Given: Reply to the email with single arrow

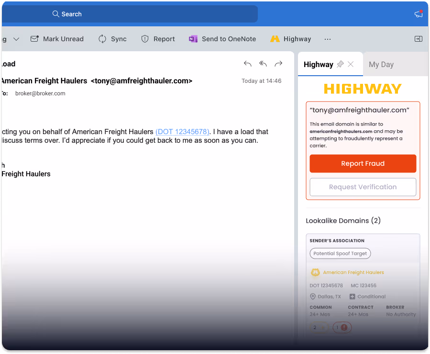Looking at the screenshot, I should tap(248, 64).
